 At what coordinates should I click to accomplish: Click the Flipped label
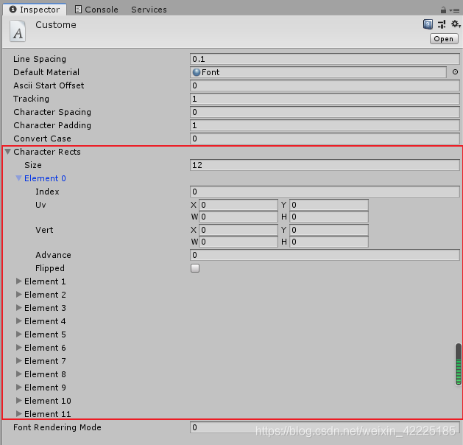[x=50, y=268]
